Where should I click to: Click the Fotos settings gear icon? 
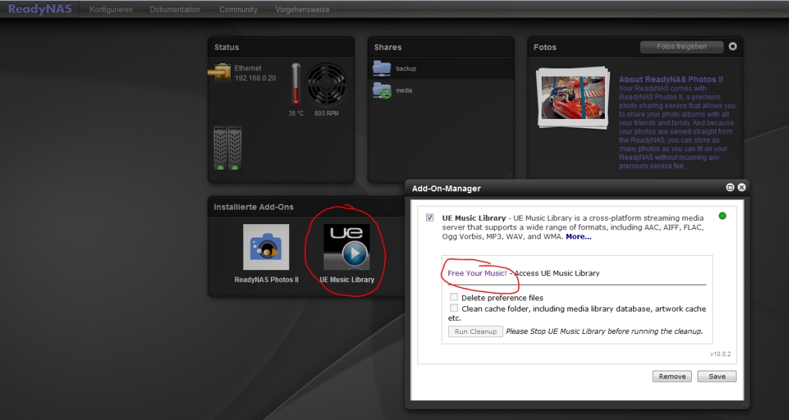(732, 47)
